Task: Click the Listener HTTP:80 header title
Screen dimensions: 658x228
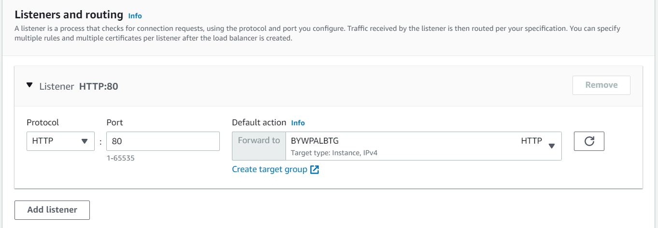Action: click(79, 86)
